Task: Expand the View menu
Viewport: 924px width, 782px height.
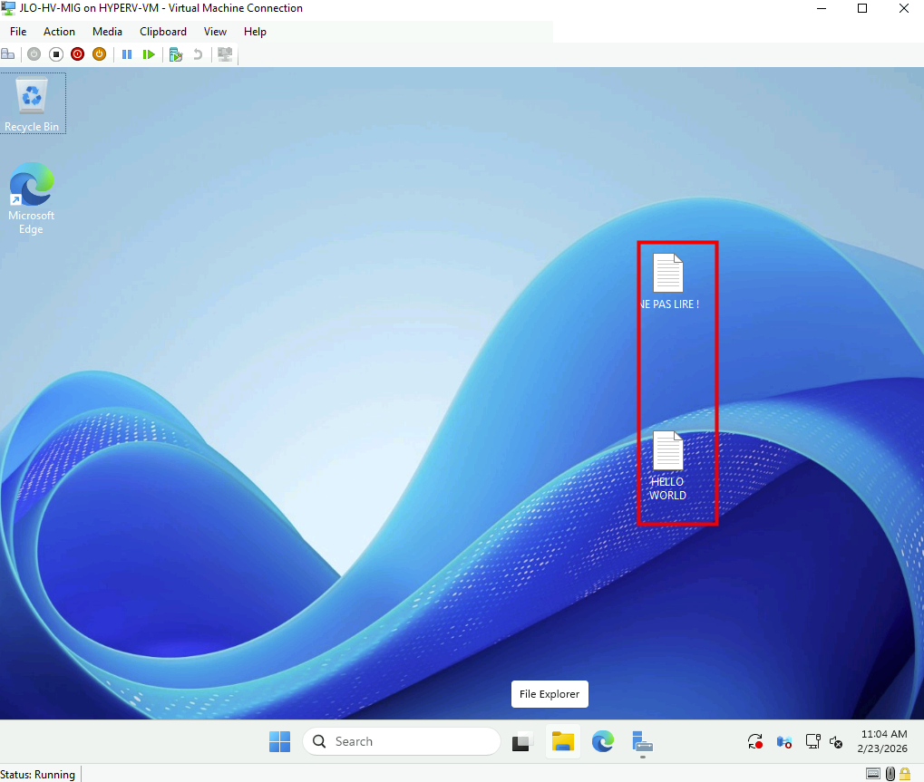Action: pos(215,32)
